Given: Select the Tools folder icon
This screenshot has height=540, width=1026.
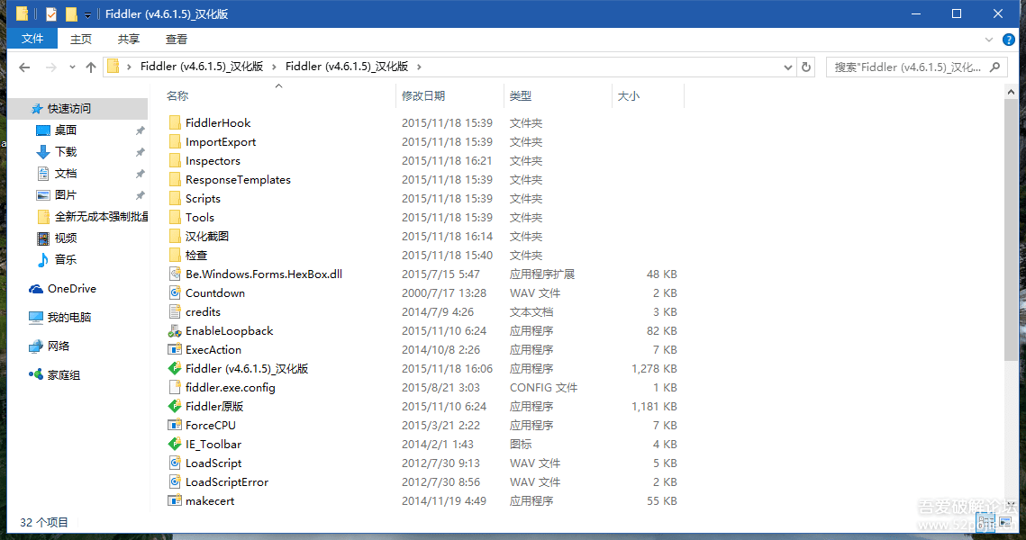Looking at the screenshot, I should click(174, 218).
